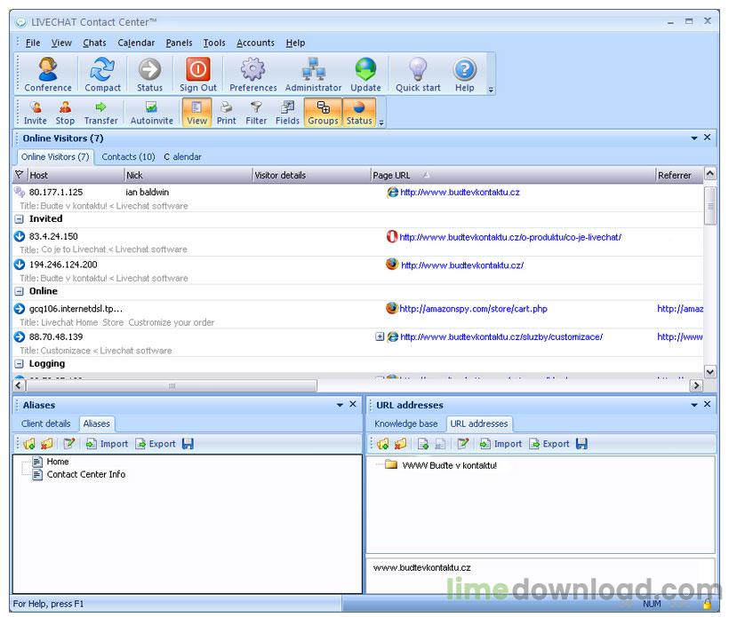Open the Chats menu
The width and height of the screenshot is (729, 617).
pos(94,43)
